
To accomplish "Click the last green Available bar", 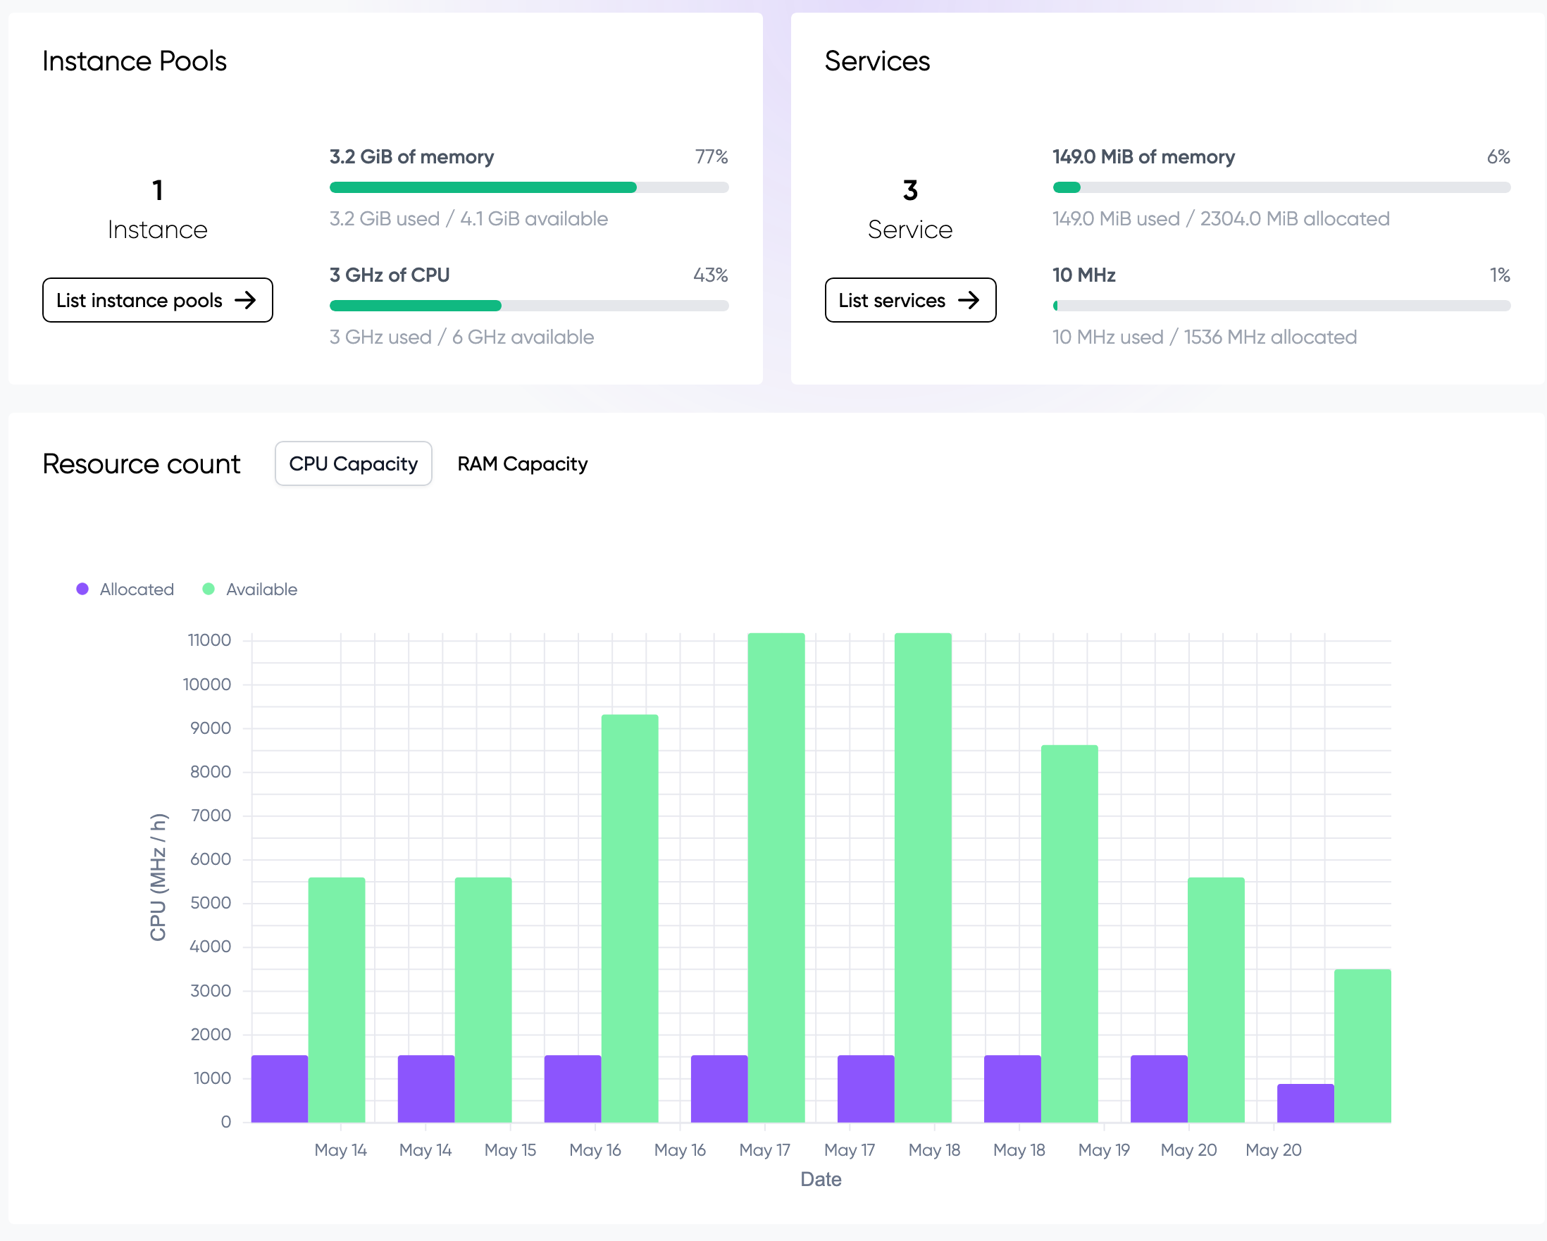I will pyautogui.click(x=1362, y=1046).
